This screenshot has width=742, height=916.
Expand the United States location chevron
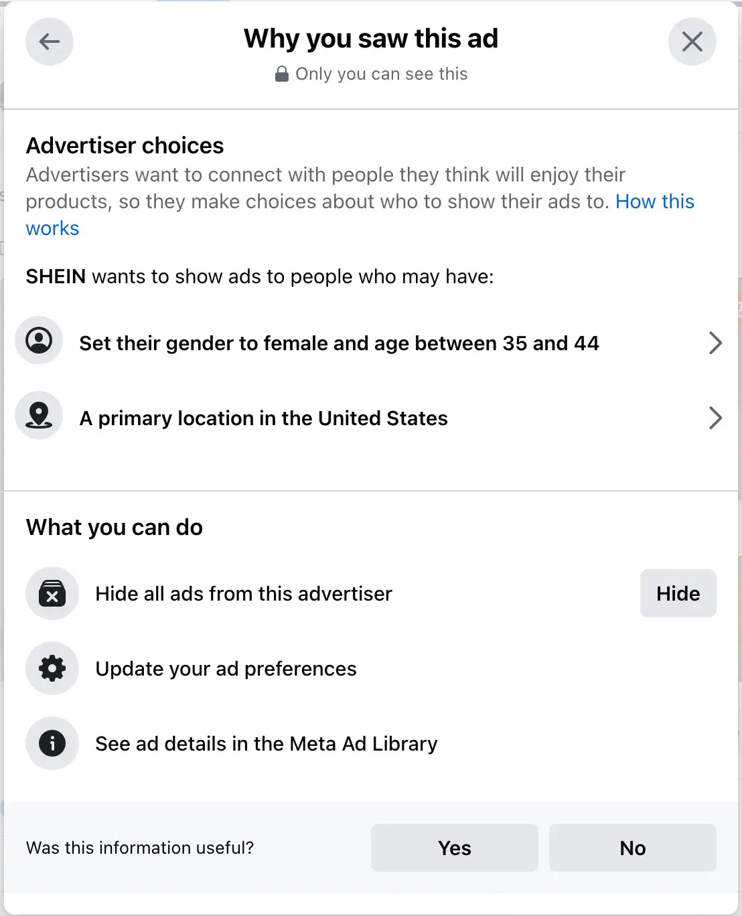click(x=715, y=418)
